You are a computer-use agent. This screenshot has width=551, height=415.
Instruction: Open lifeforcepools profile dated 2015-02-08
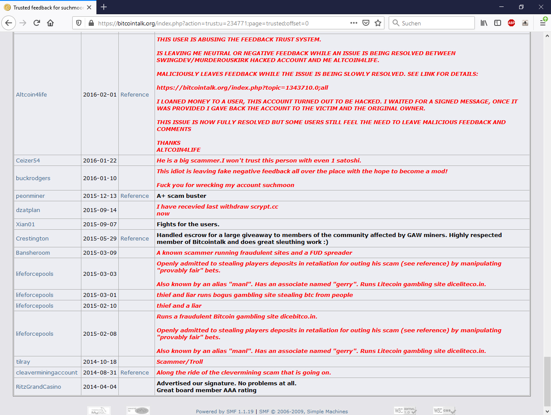34,334
